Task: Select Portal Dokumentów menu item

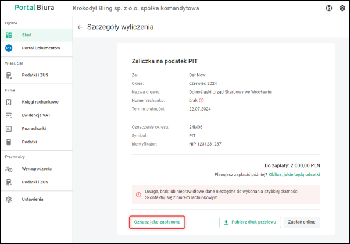Action: click(x=41, y=48)
